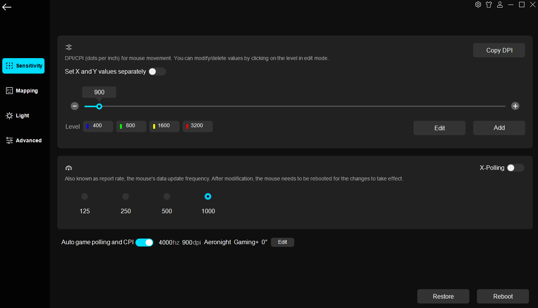Increase DPI with the plus button
Viewport: 538px width, 308px height.
(x=515, y=106)
